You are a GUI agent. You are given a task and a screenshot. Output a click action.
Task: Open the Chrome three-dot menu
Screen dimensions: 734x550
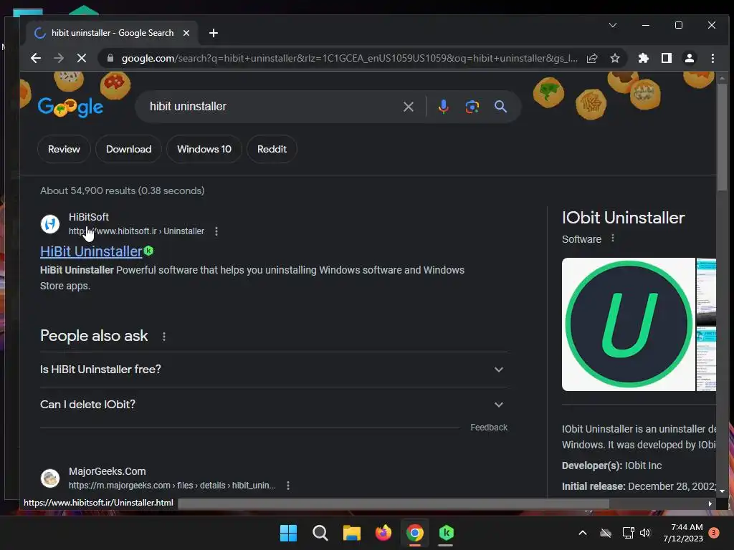click(712, 58)
